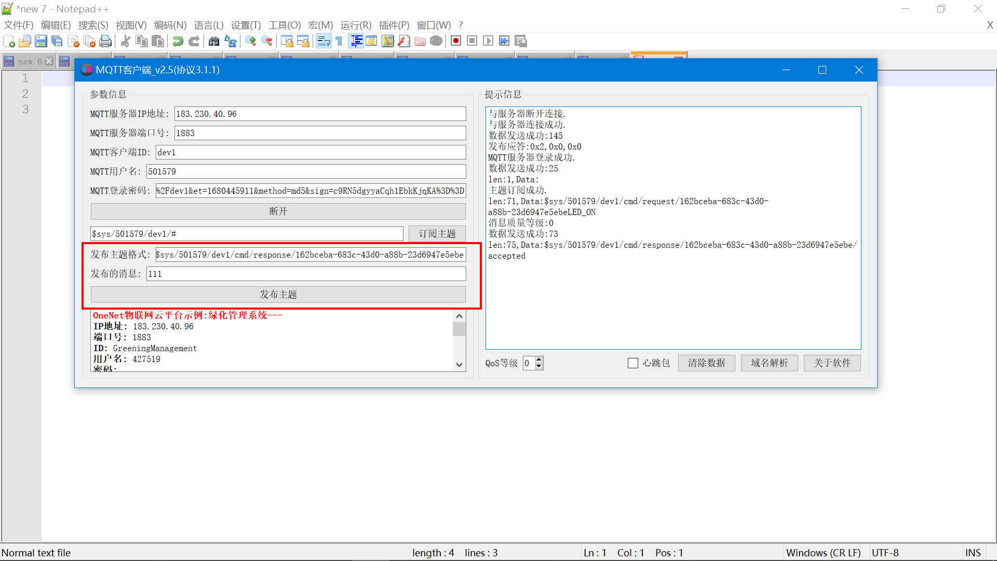Click the monitoring (tail -f) icon
Viewport: 997px width, 561px height.
[x=436, y=41]
